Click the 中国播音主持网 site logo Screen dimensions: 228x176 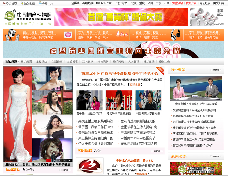28,18
